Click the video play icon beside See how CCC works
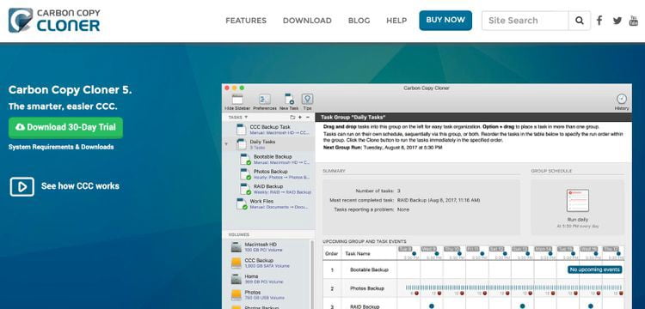645x309 pixels. [21, 187]
